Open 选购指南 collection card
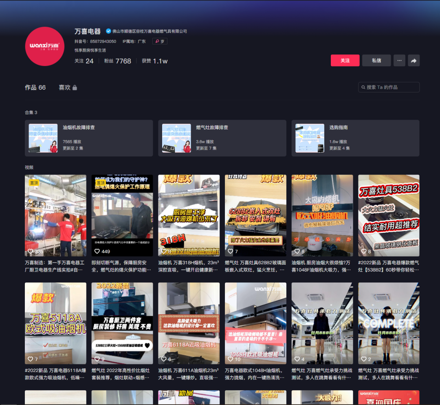Viewport: 440px width, 405px height. pos(356,138)
